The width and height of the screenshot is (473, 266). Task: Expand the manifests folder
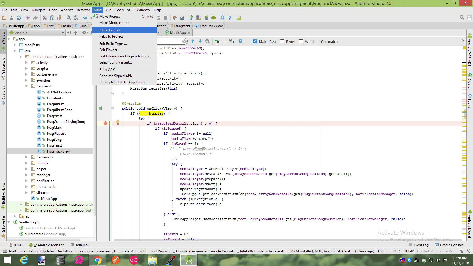click(x=15, y=45)
